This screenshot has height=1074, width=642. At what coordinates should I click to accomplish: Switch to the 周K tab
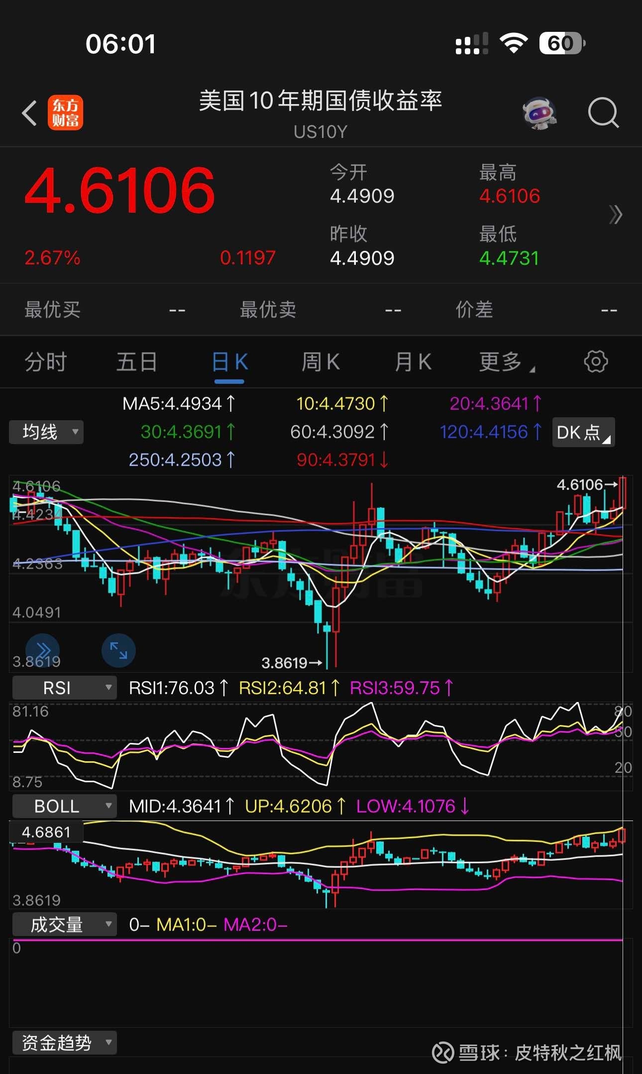(x=321, y=362)
